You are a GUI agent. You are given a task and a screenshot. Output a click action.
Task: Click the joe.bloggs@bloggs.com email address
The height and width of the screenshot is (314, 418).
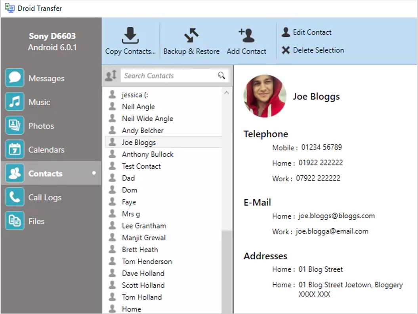[336, 216]
